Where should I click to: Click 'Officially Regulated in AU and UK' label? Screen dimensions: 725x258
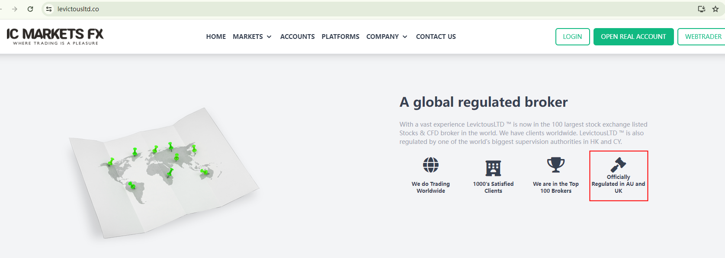point(619,184)
